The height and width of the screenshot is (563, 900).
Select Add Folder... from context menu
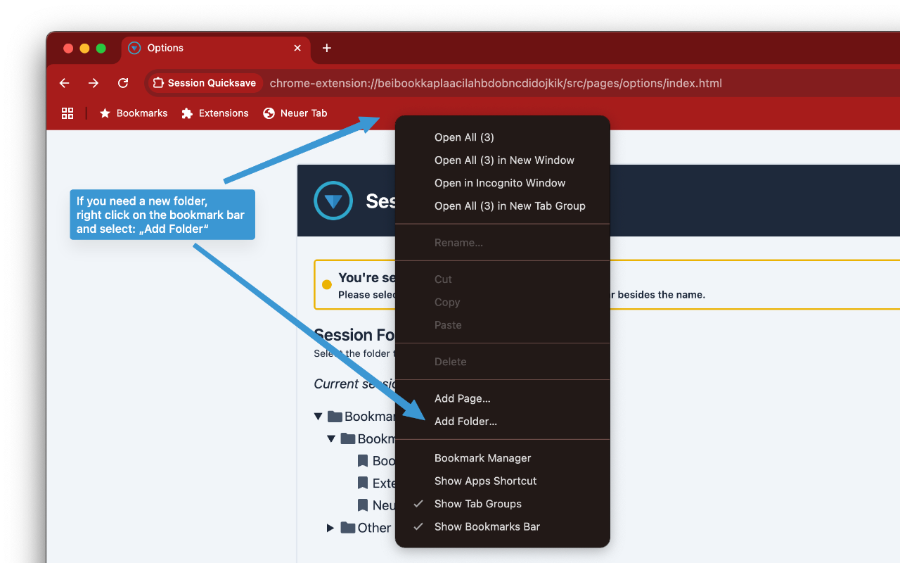coord(465,422)
